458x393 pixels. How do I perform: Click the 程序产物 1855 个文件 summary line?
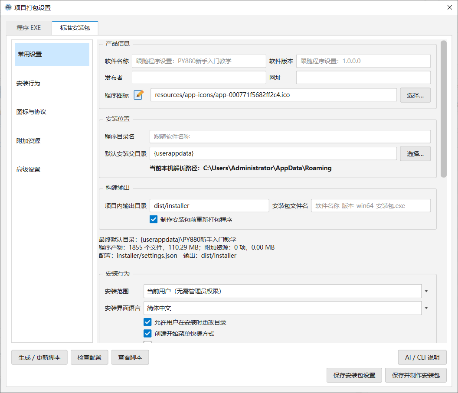[186, 247]
